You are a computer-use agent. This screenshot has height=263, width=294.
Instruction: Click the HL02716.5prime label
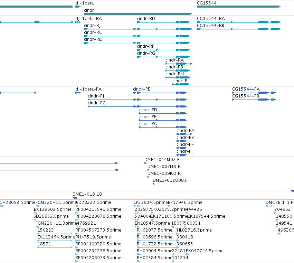coord(194,230)
